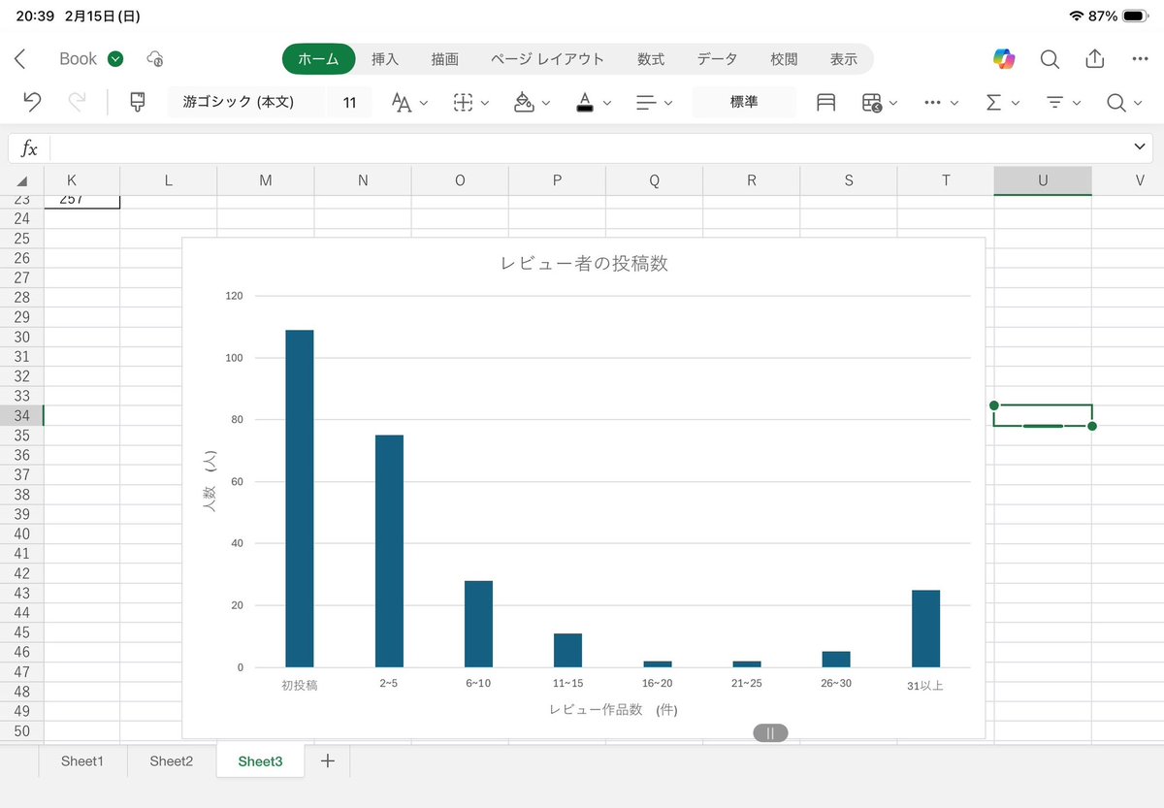Select the active Sheet3 tab
Screen dimensions: 1164x808
point(261,761)
